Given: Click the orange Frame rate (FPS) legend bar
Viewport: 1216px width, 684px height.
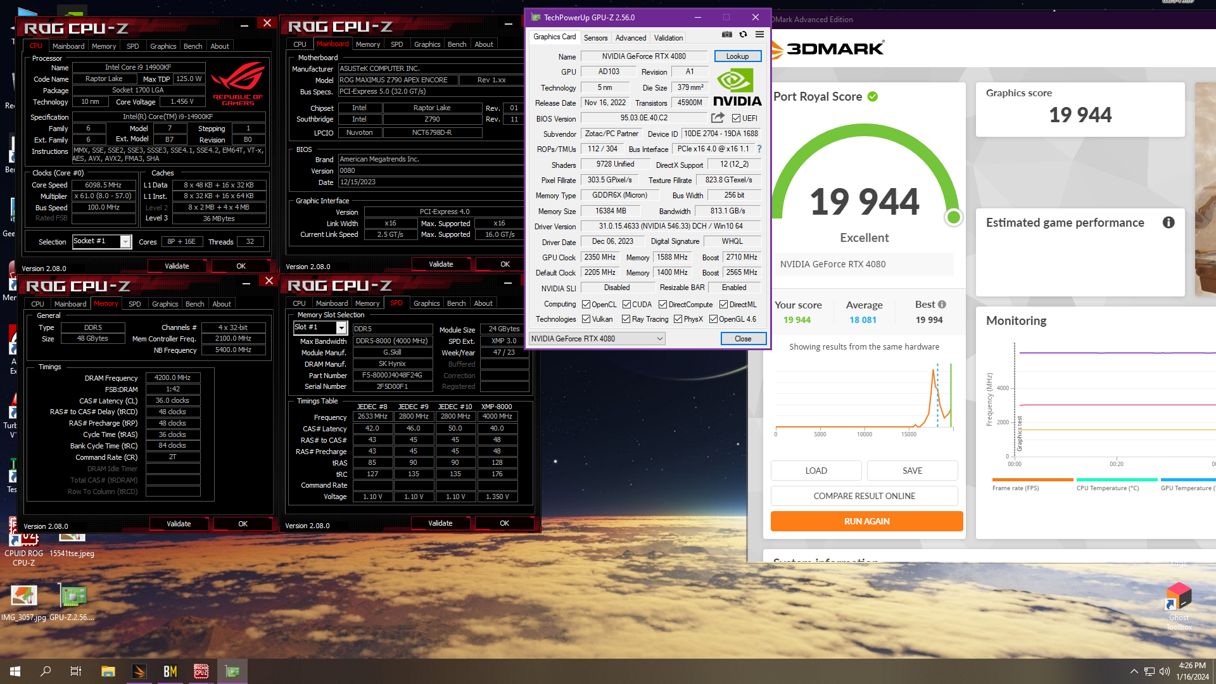Looking at the screenshot, I should pyautogui.click(x=1032, y=479).
